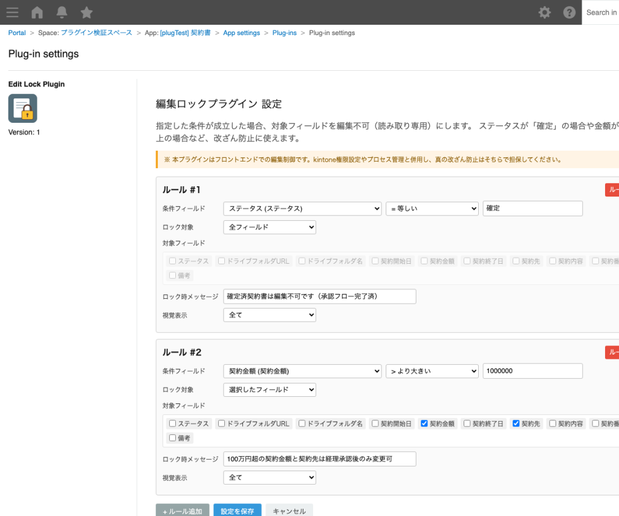
Task: Click the 設定を保存 button
Action: (237, 511)
